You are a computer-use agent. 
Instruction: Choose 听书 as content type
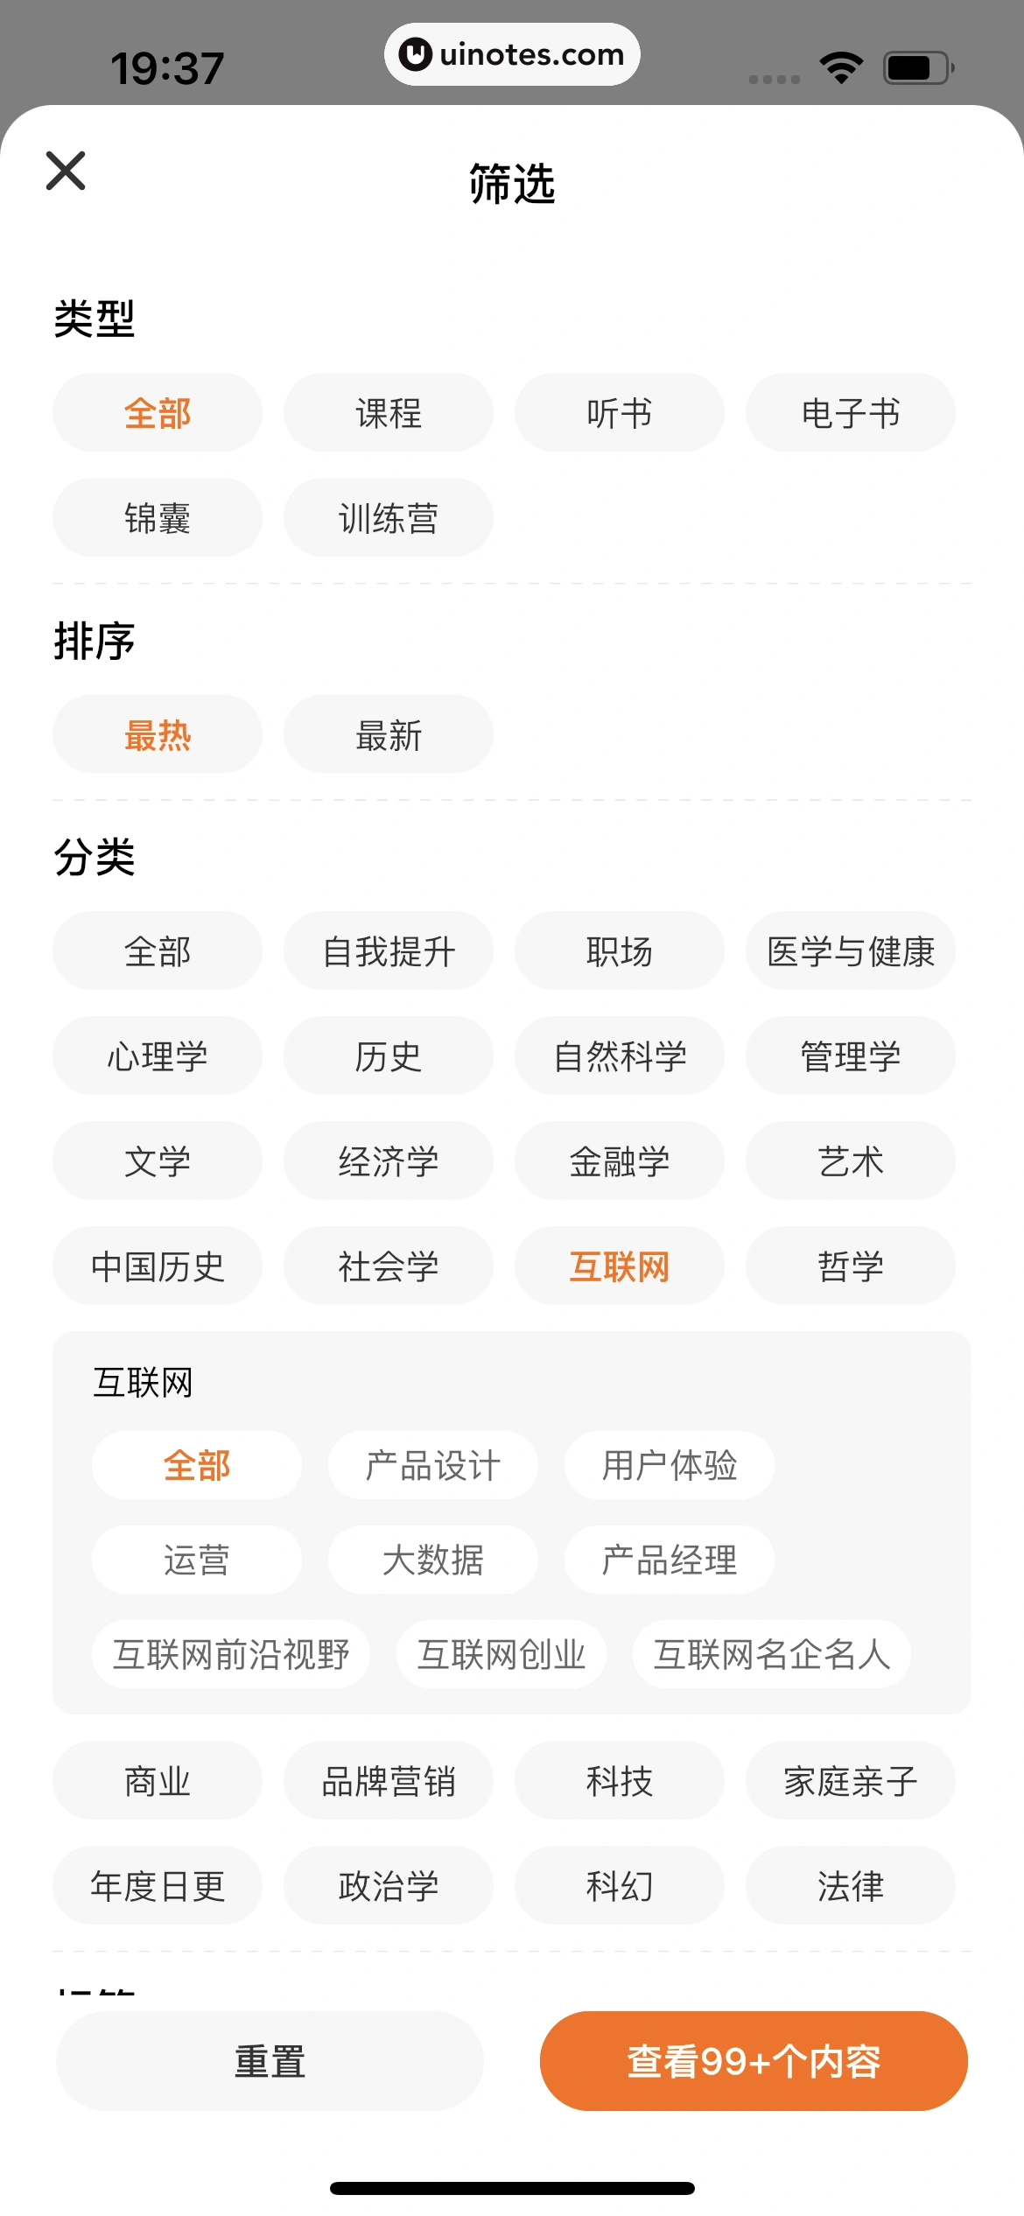pyautogui.click(x=619, y=413)
